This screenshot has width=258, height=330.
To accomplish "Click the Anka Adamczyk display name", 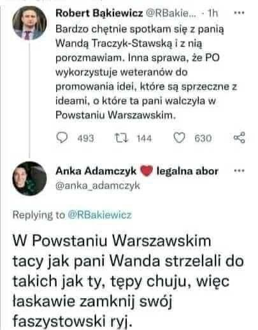I will click(x=96, y=171).
